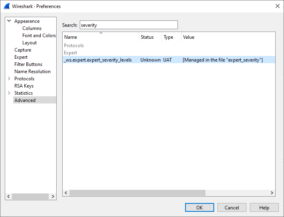Expand the Protocols tree node

click(9, 79)
